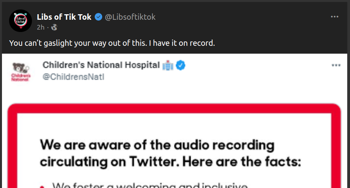Click the @Libsoftiktok handle
Viewport: 350px width, 188px height.
point(130,17)
